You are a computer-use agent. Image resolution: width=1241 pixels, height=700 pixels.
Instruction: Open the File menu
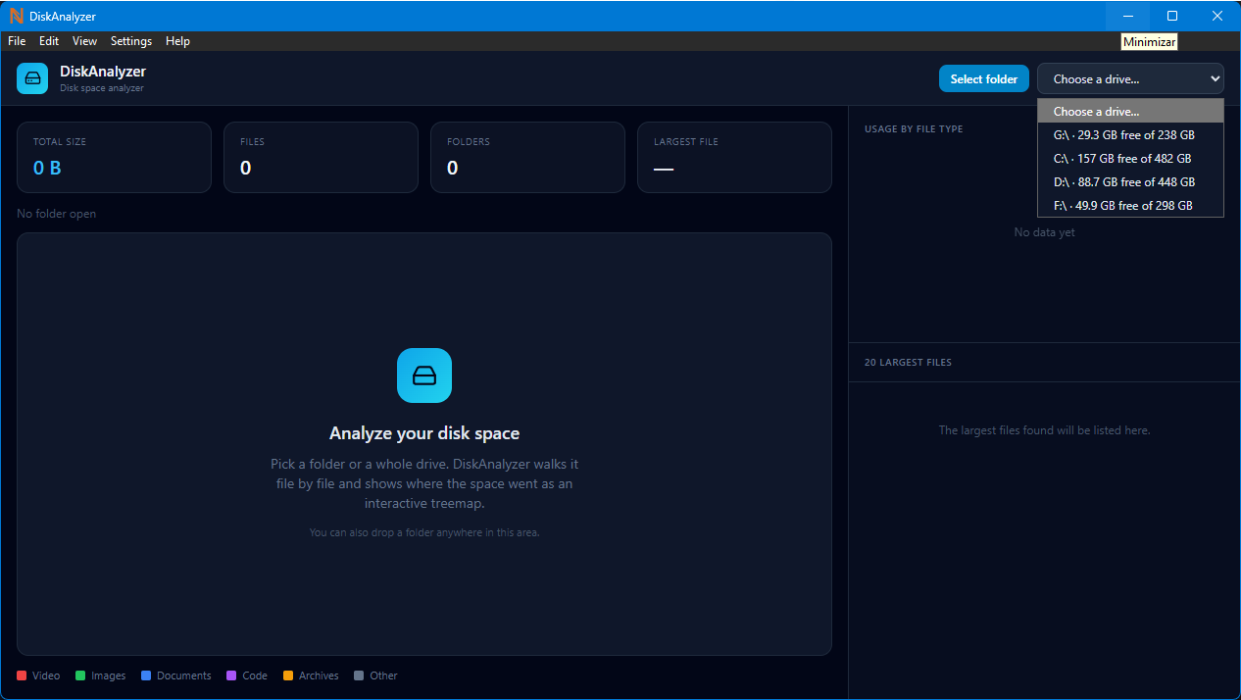tap(17, 41)
